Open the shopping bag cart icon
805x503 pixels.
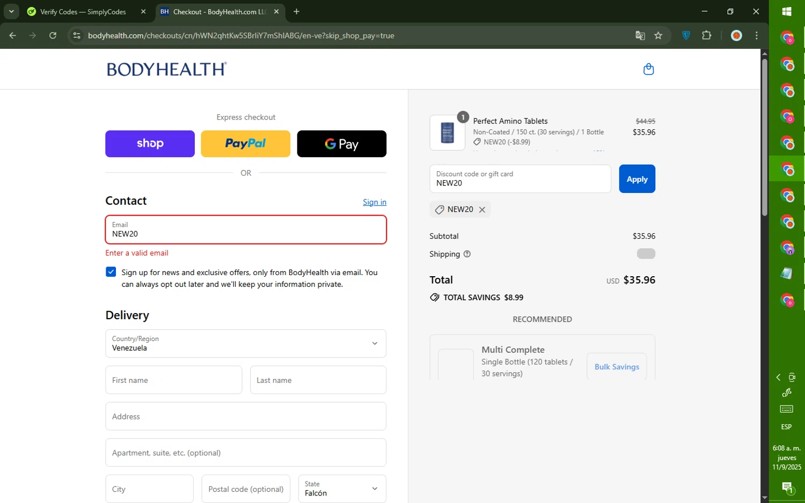pyautogui.click(x=648, y=69)
